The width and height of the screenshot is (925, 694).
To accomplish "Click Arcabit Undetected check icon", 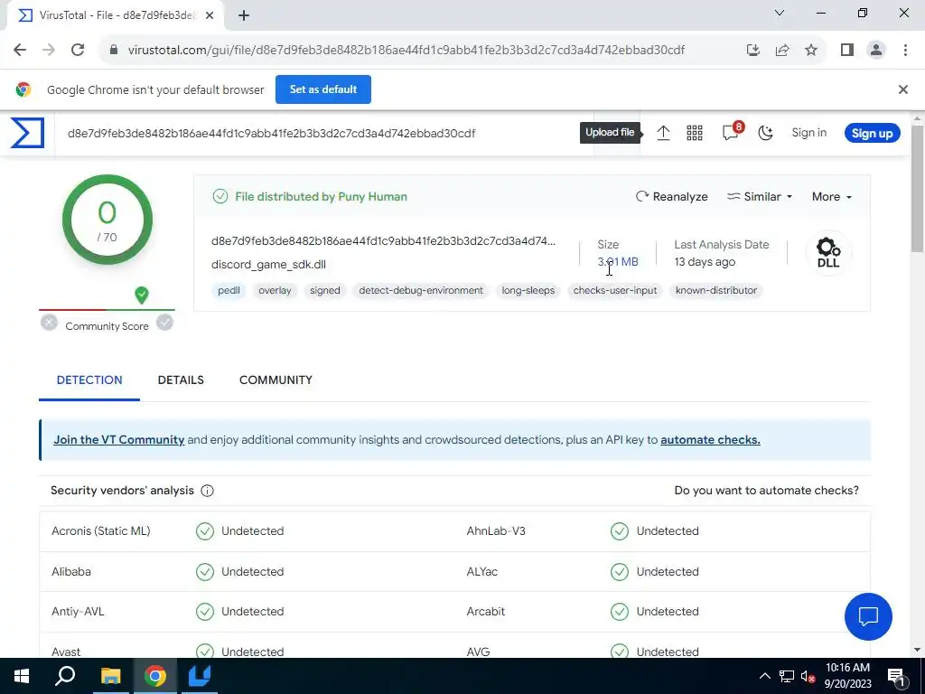I will [620, 612].
